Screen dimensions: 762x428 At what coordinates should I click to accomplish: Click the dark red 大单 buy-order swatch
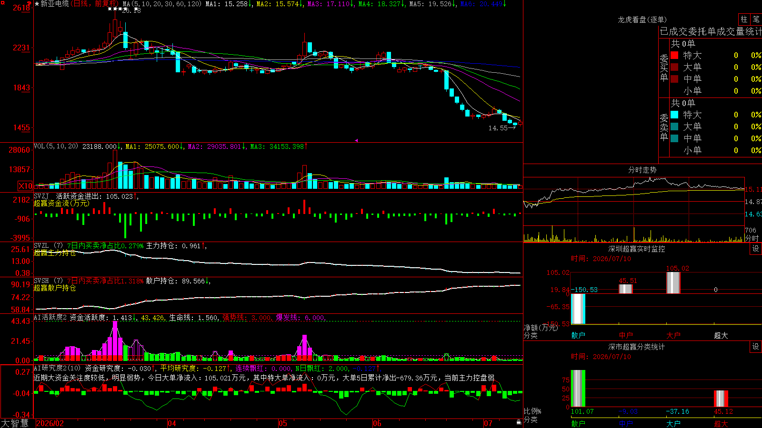click(x=674, y=67)
